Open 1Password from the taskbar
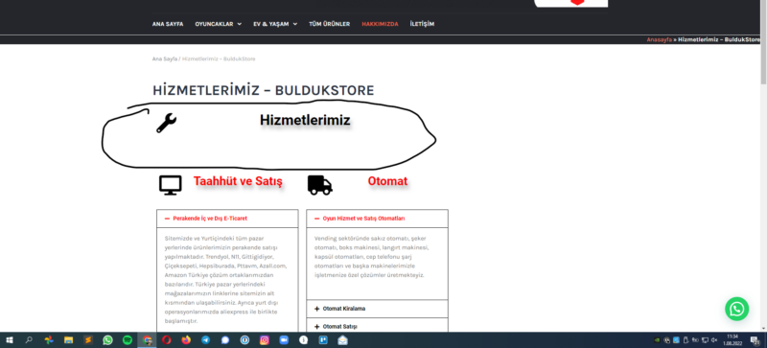The image size is (767, 348). (x=244, y=339)
